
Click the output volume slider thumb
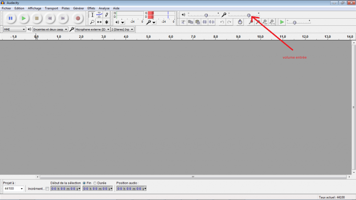pyautogui.click(x=206, y=16)
